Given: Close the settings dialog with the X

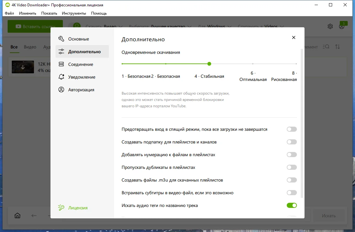Looking at the screenshot, I should point(294,37).
